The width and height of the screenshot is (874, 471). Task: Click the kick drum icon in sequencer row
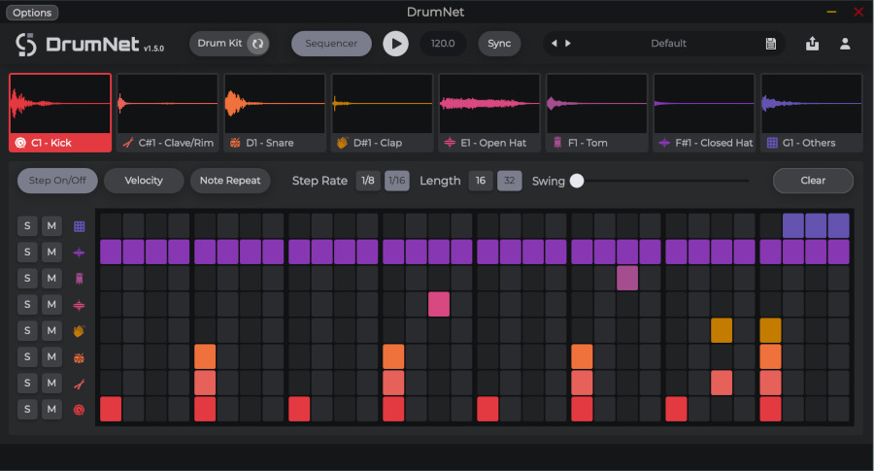[x=79, y=410]
